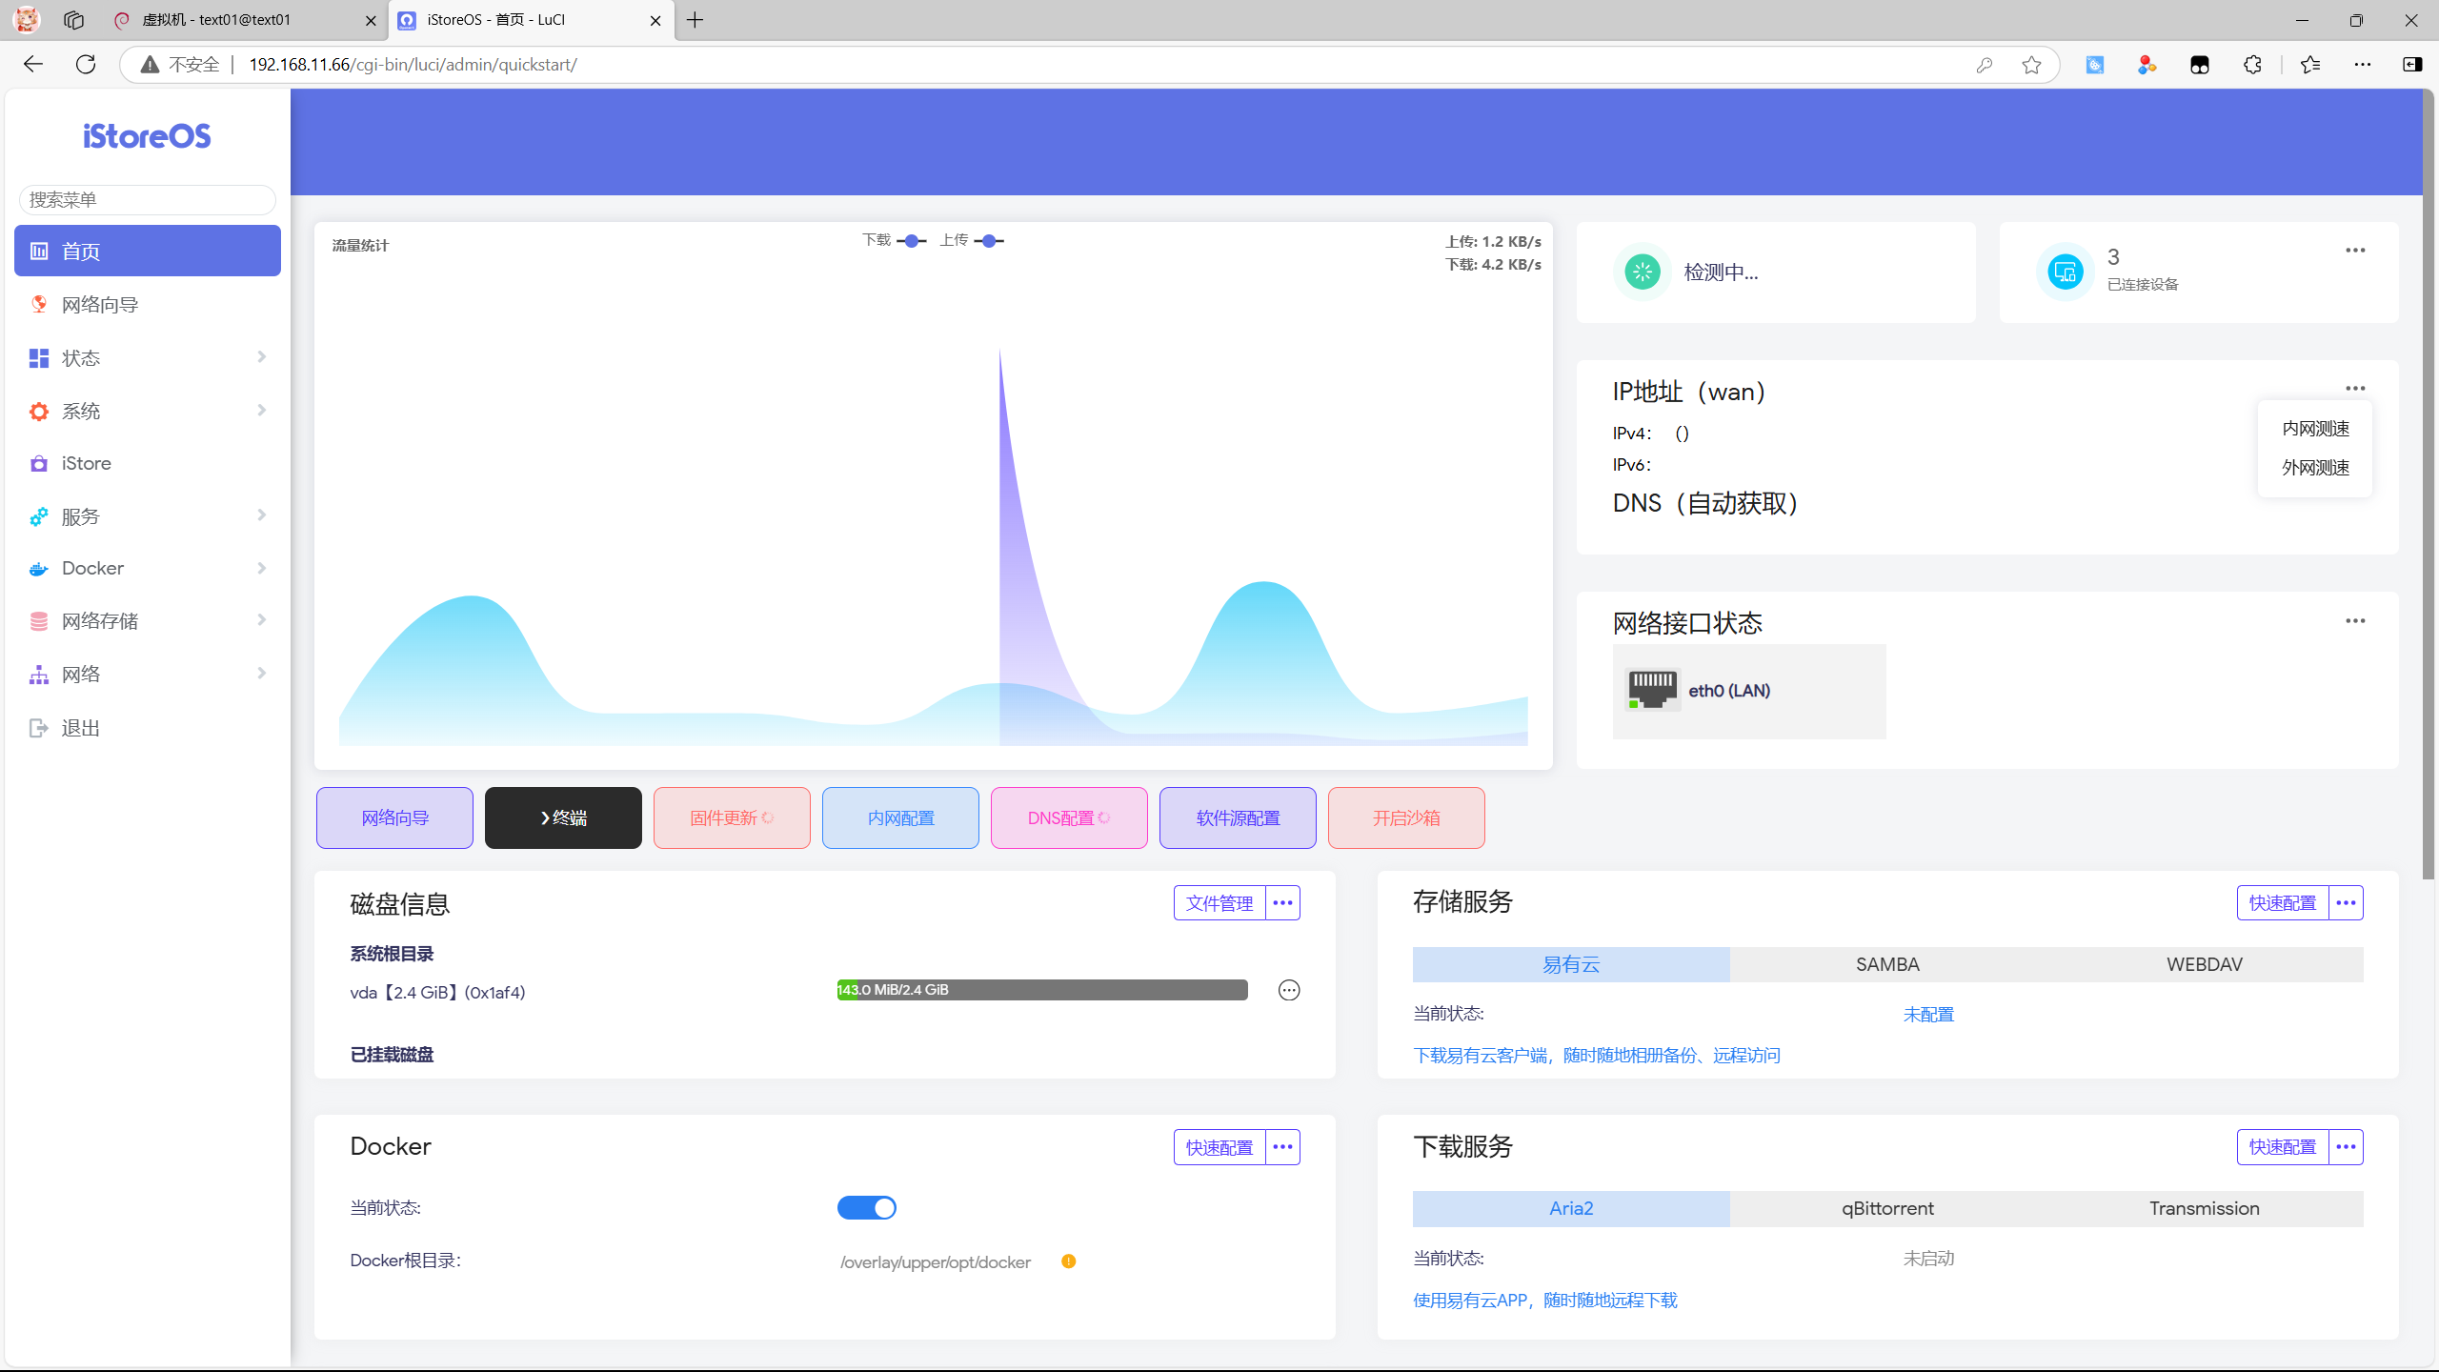Screen dimensions: 2439x1372
Task: Open the more menu on IP地址 card
Action: click(2355, 388)
